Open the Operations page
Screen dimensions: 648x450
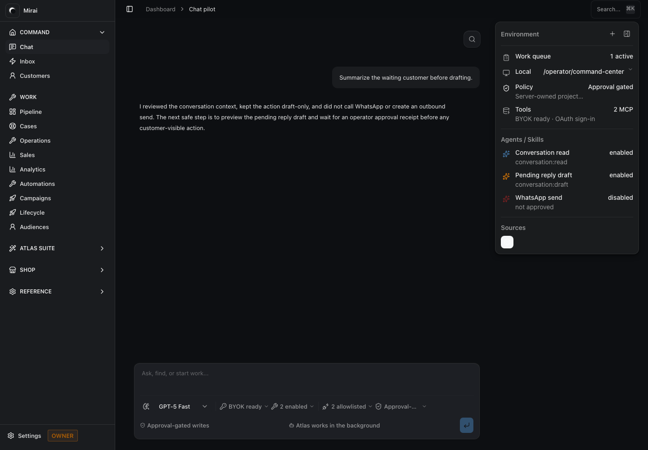point(58,140)
